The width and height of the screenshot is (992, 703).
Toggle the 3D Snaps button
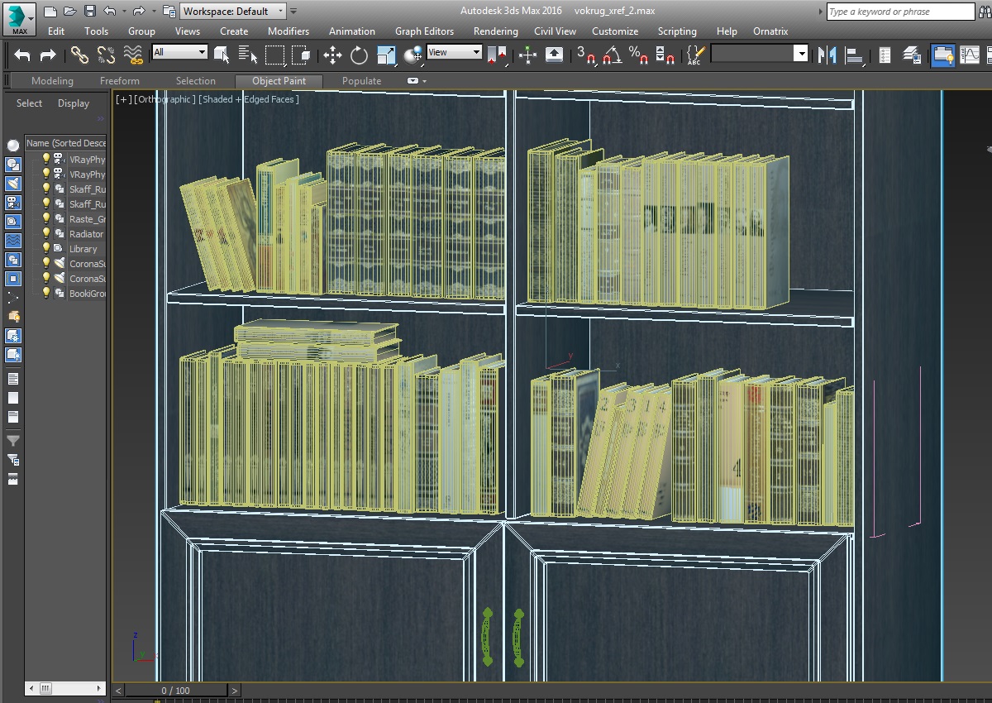click(585, 55)
